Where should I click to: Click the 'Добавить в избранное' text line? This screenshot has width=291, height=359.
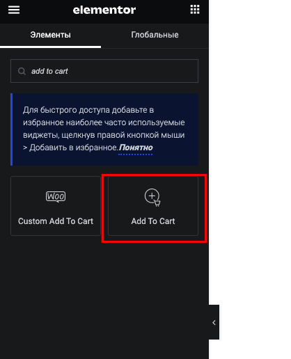74,147
